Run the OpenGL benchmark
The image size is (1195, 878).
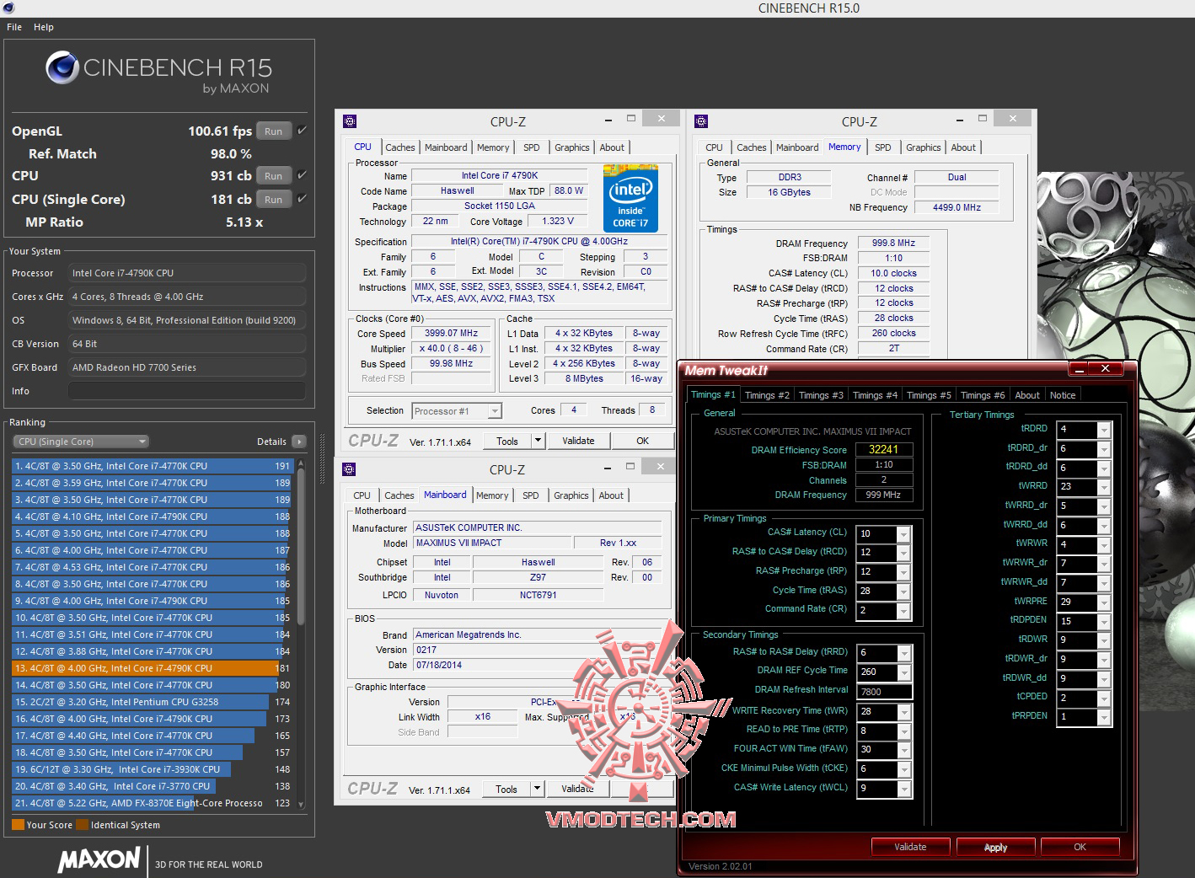pos(273,131)
